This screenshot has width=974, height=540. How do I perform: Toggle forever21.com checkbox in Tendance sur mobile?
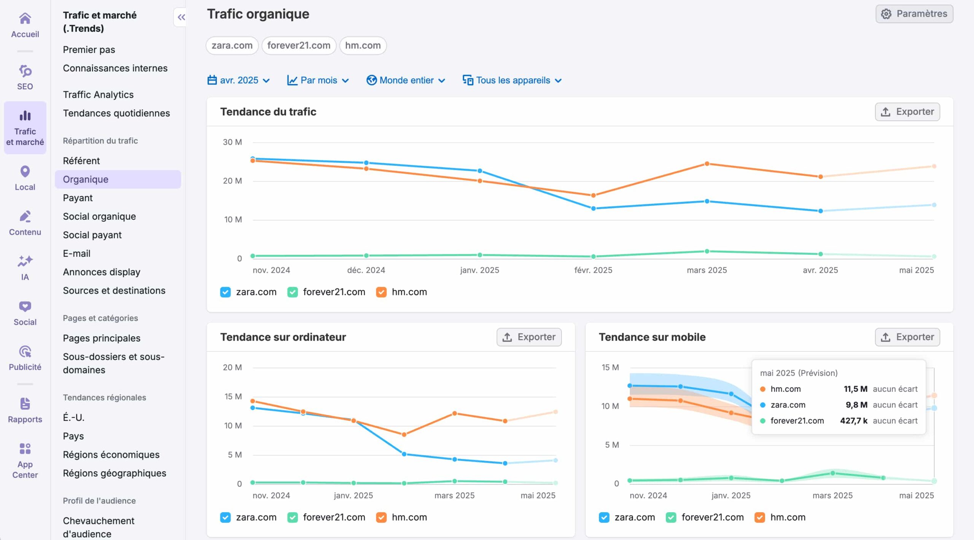[x=671, y=518]
